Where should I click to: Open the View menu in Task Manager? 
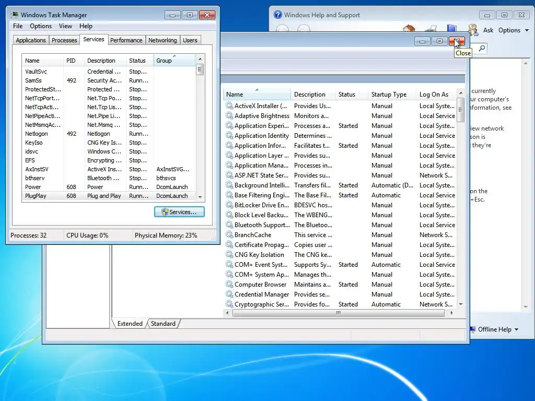[x=65, y=26]
